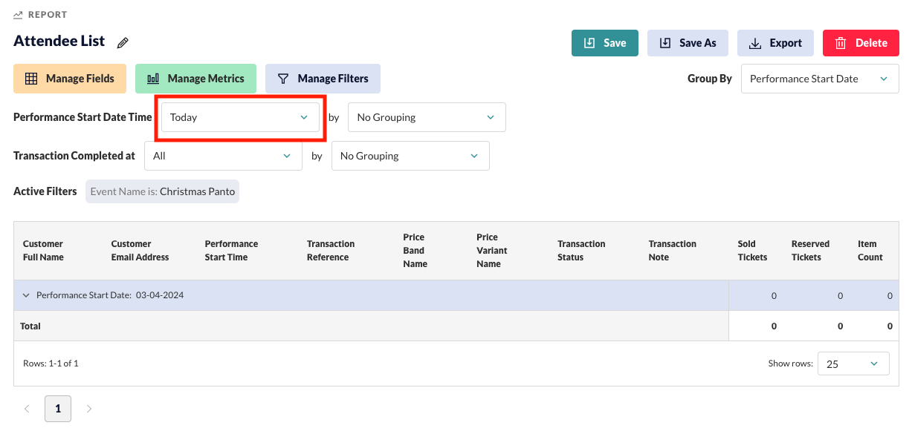912x431 pixels.
Task: Open the Group By dropdown
Action: click(820, 79)
